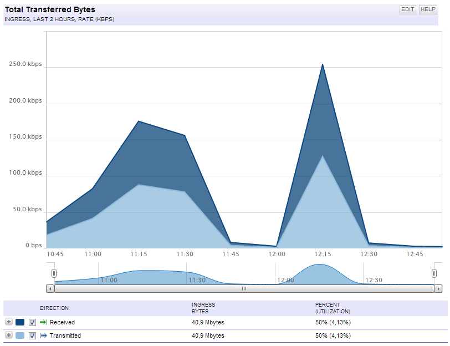Viewport: 450px width, 346px height.
Task: Click the right range handle of the overview
Action: tap(434, 273)
